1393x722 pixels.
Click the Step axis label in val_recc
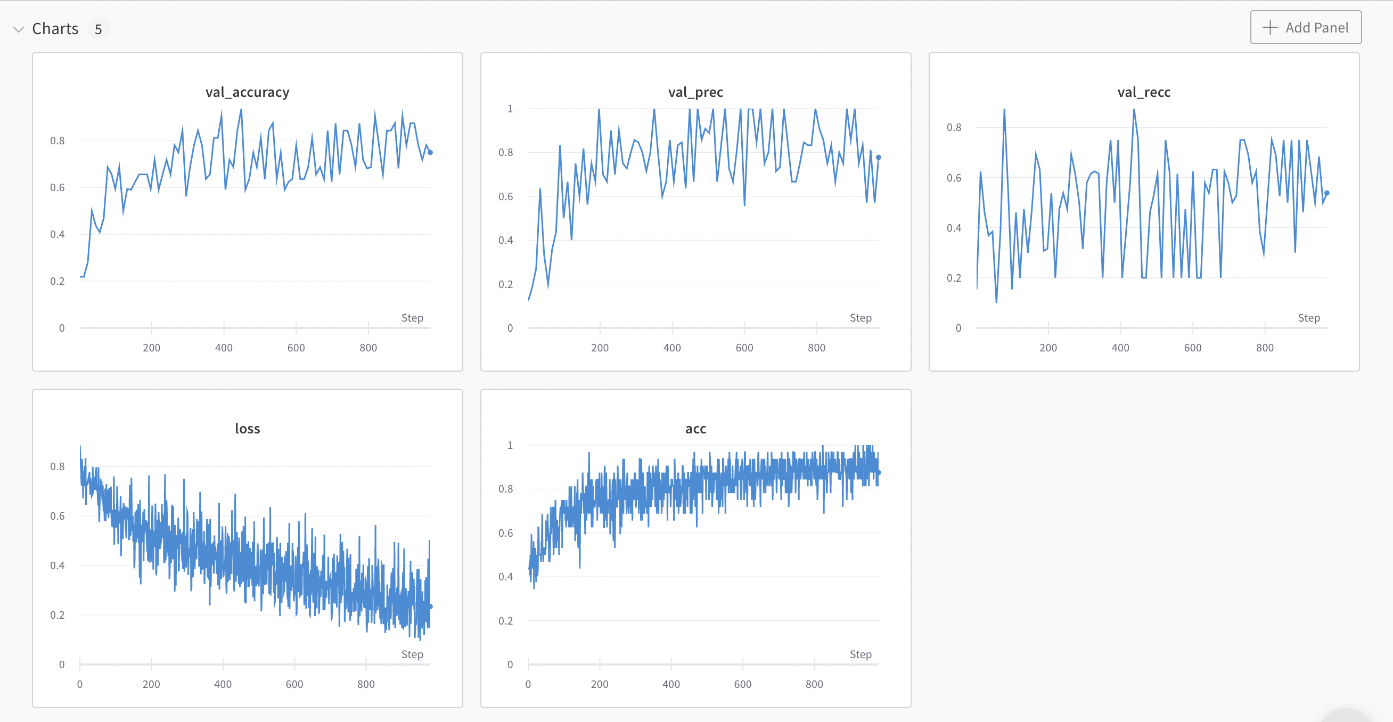pyautogui.click(x=1309, y=318)
